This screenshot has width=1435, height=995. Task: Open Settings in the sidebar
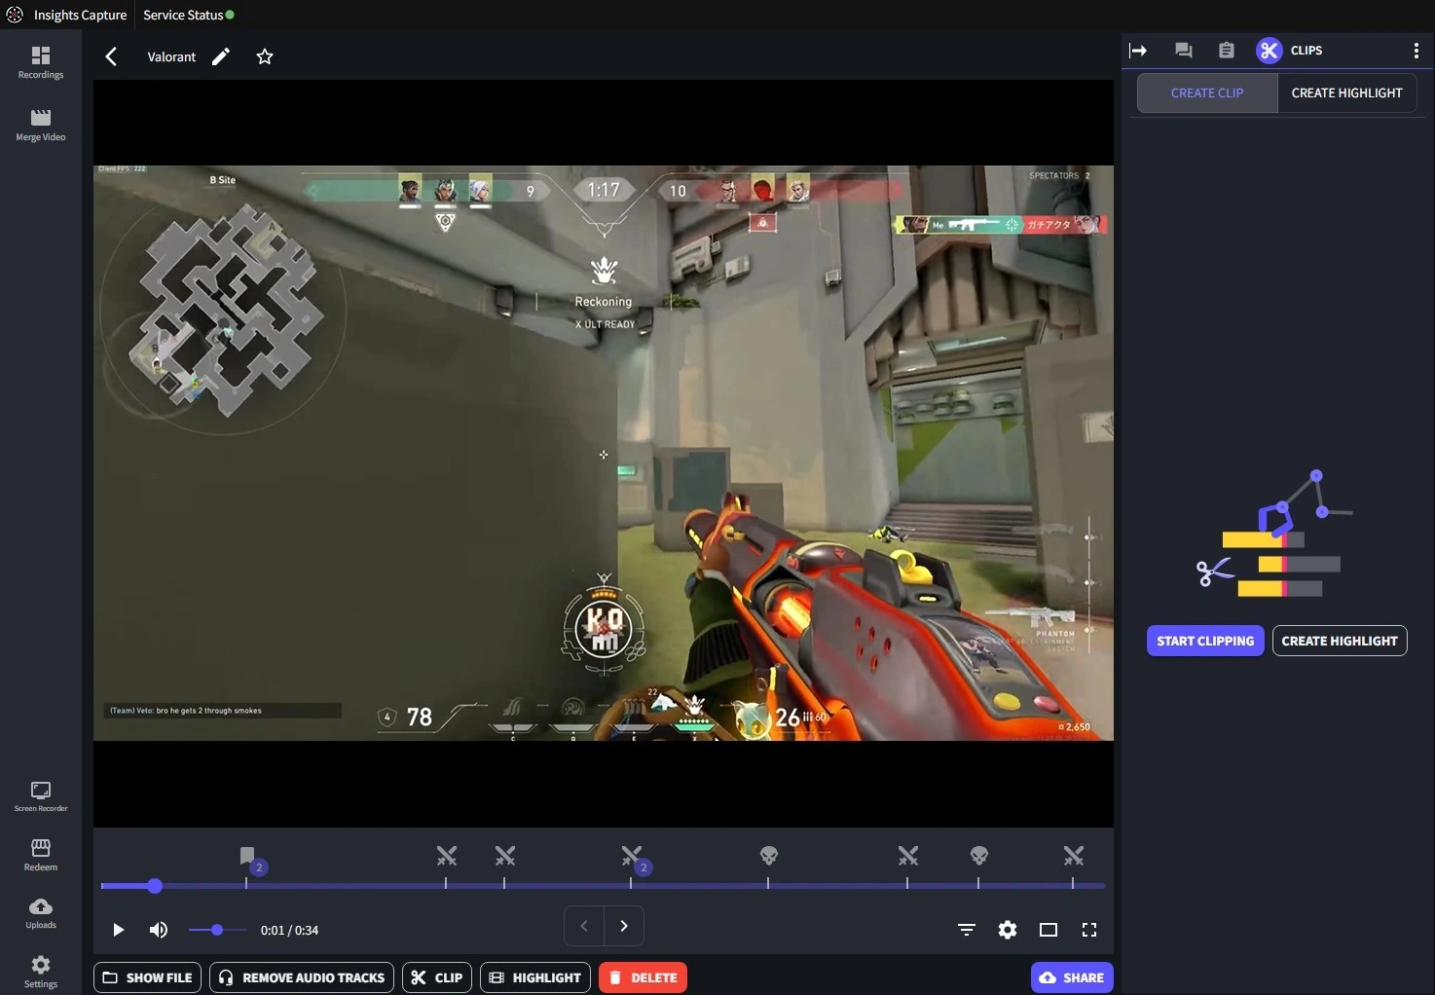pos(40,971)
